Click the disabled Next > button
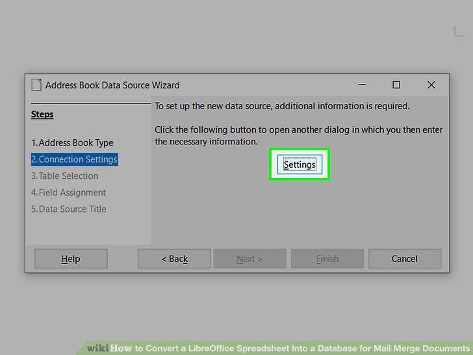 [x=249, y=259]
